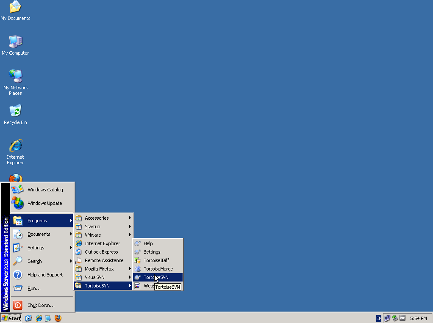Launch Internet Explorer from quick launch
Viewport: 433px width, 323px height.
(39, 318)
